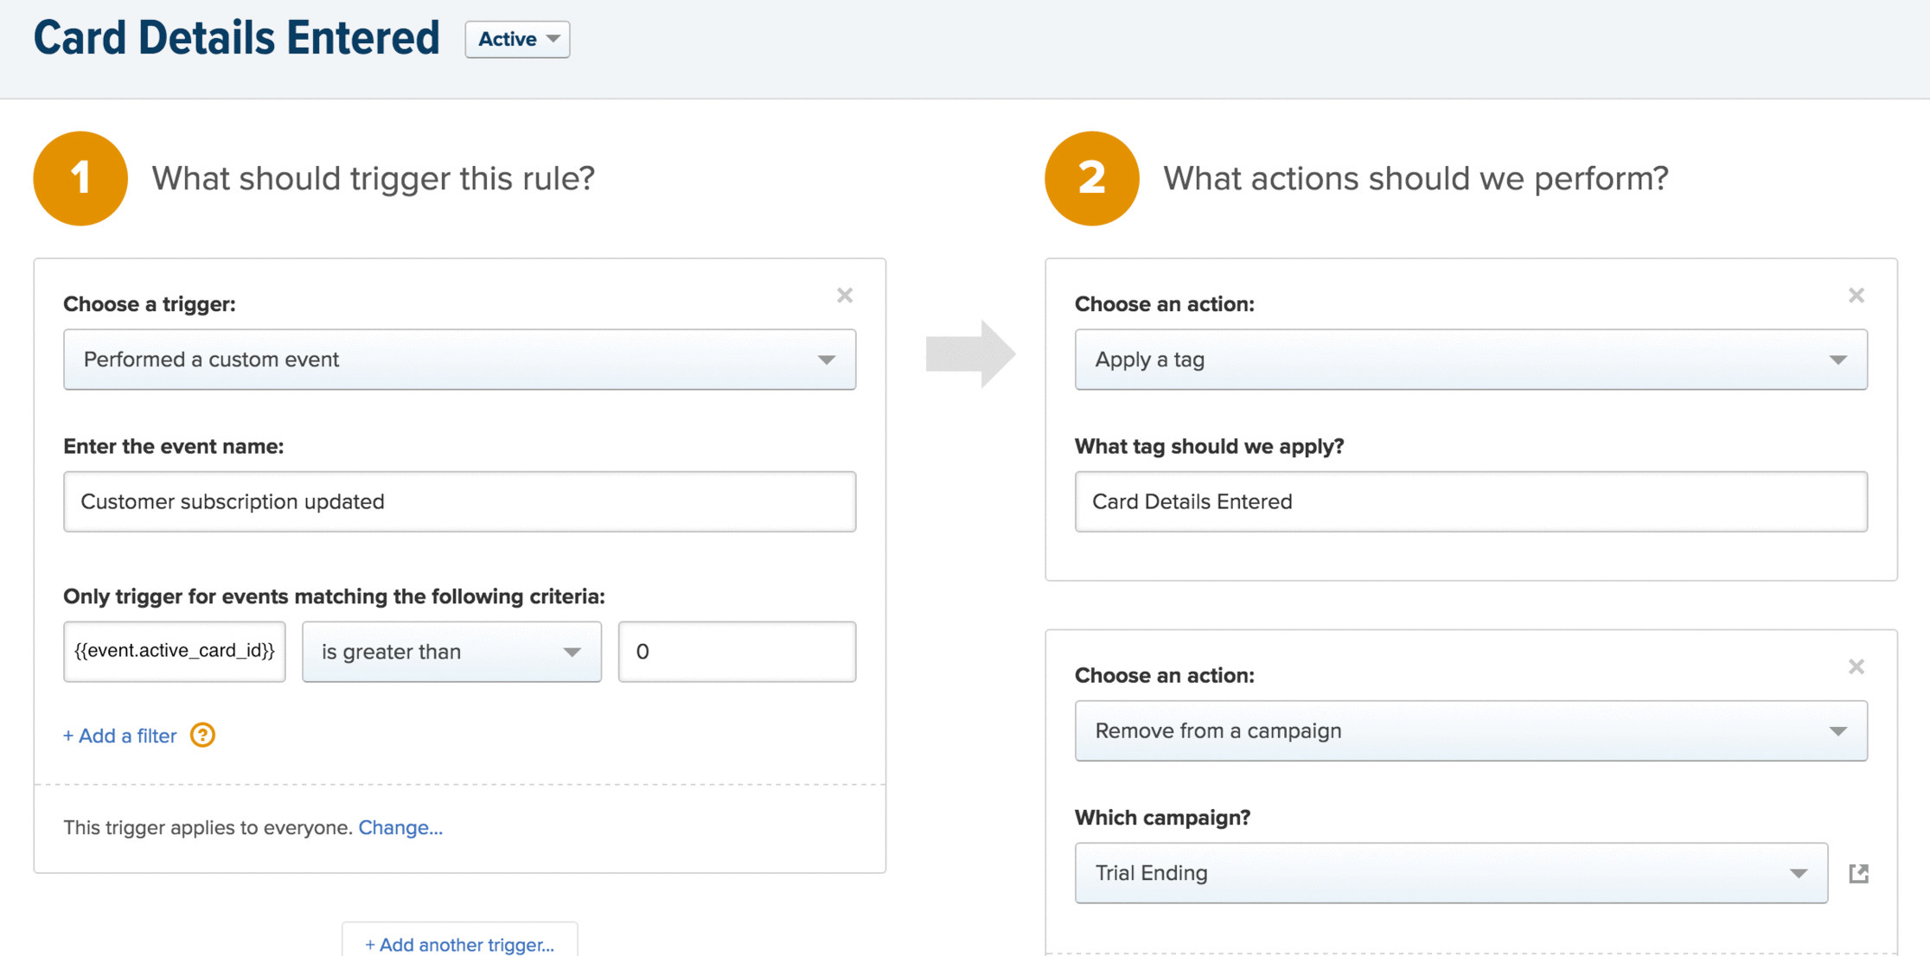Click the What tag should we apply? label
This screenshot has width=1930, height=956.
click(1209, 446)
